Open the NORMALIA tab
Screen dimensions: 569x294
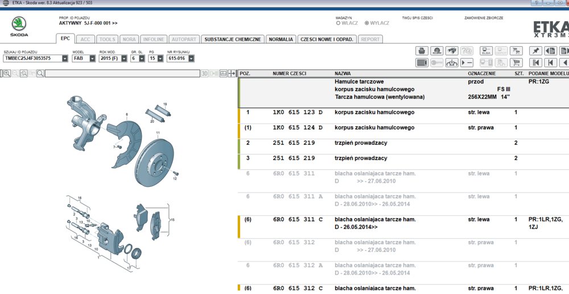(281, 39)
